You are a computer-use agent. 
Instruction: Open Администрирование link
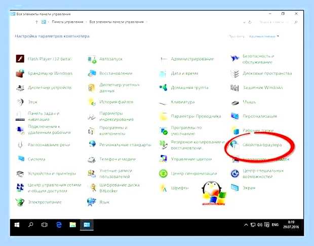pos(192,59)
